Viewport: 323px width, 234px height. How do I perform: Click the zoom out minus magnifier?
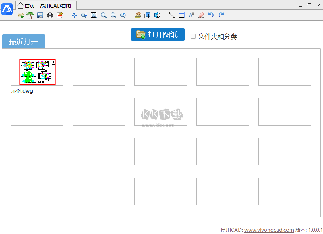pyautogui.click(x=113, y=15)
